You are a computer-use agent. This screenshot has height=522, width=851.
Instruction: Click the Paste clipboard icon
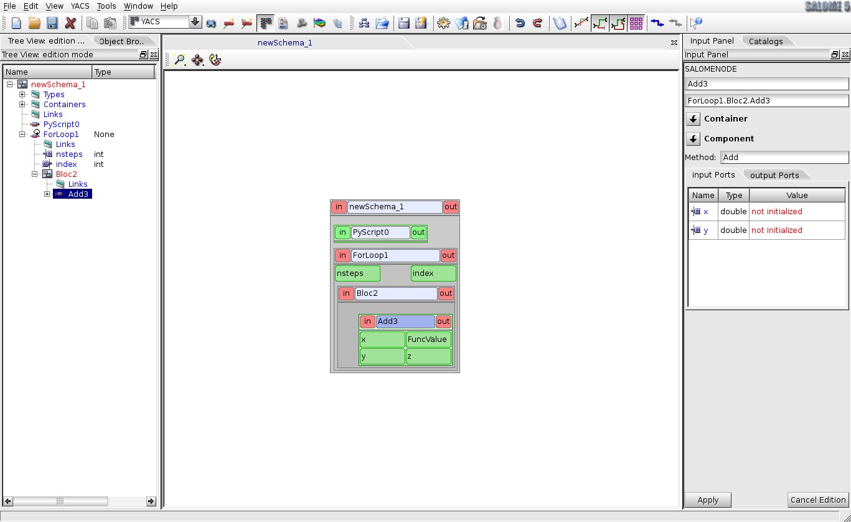tap(110, 23)
